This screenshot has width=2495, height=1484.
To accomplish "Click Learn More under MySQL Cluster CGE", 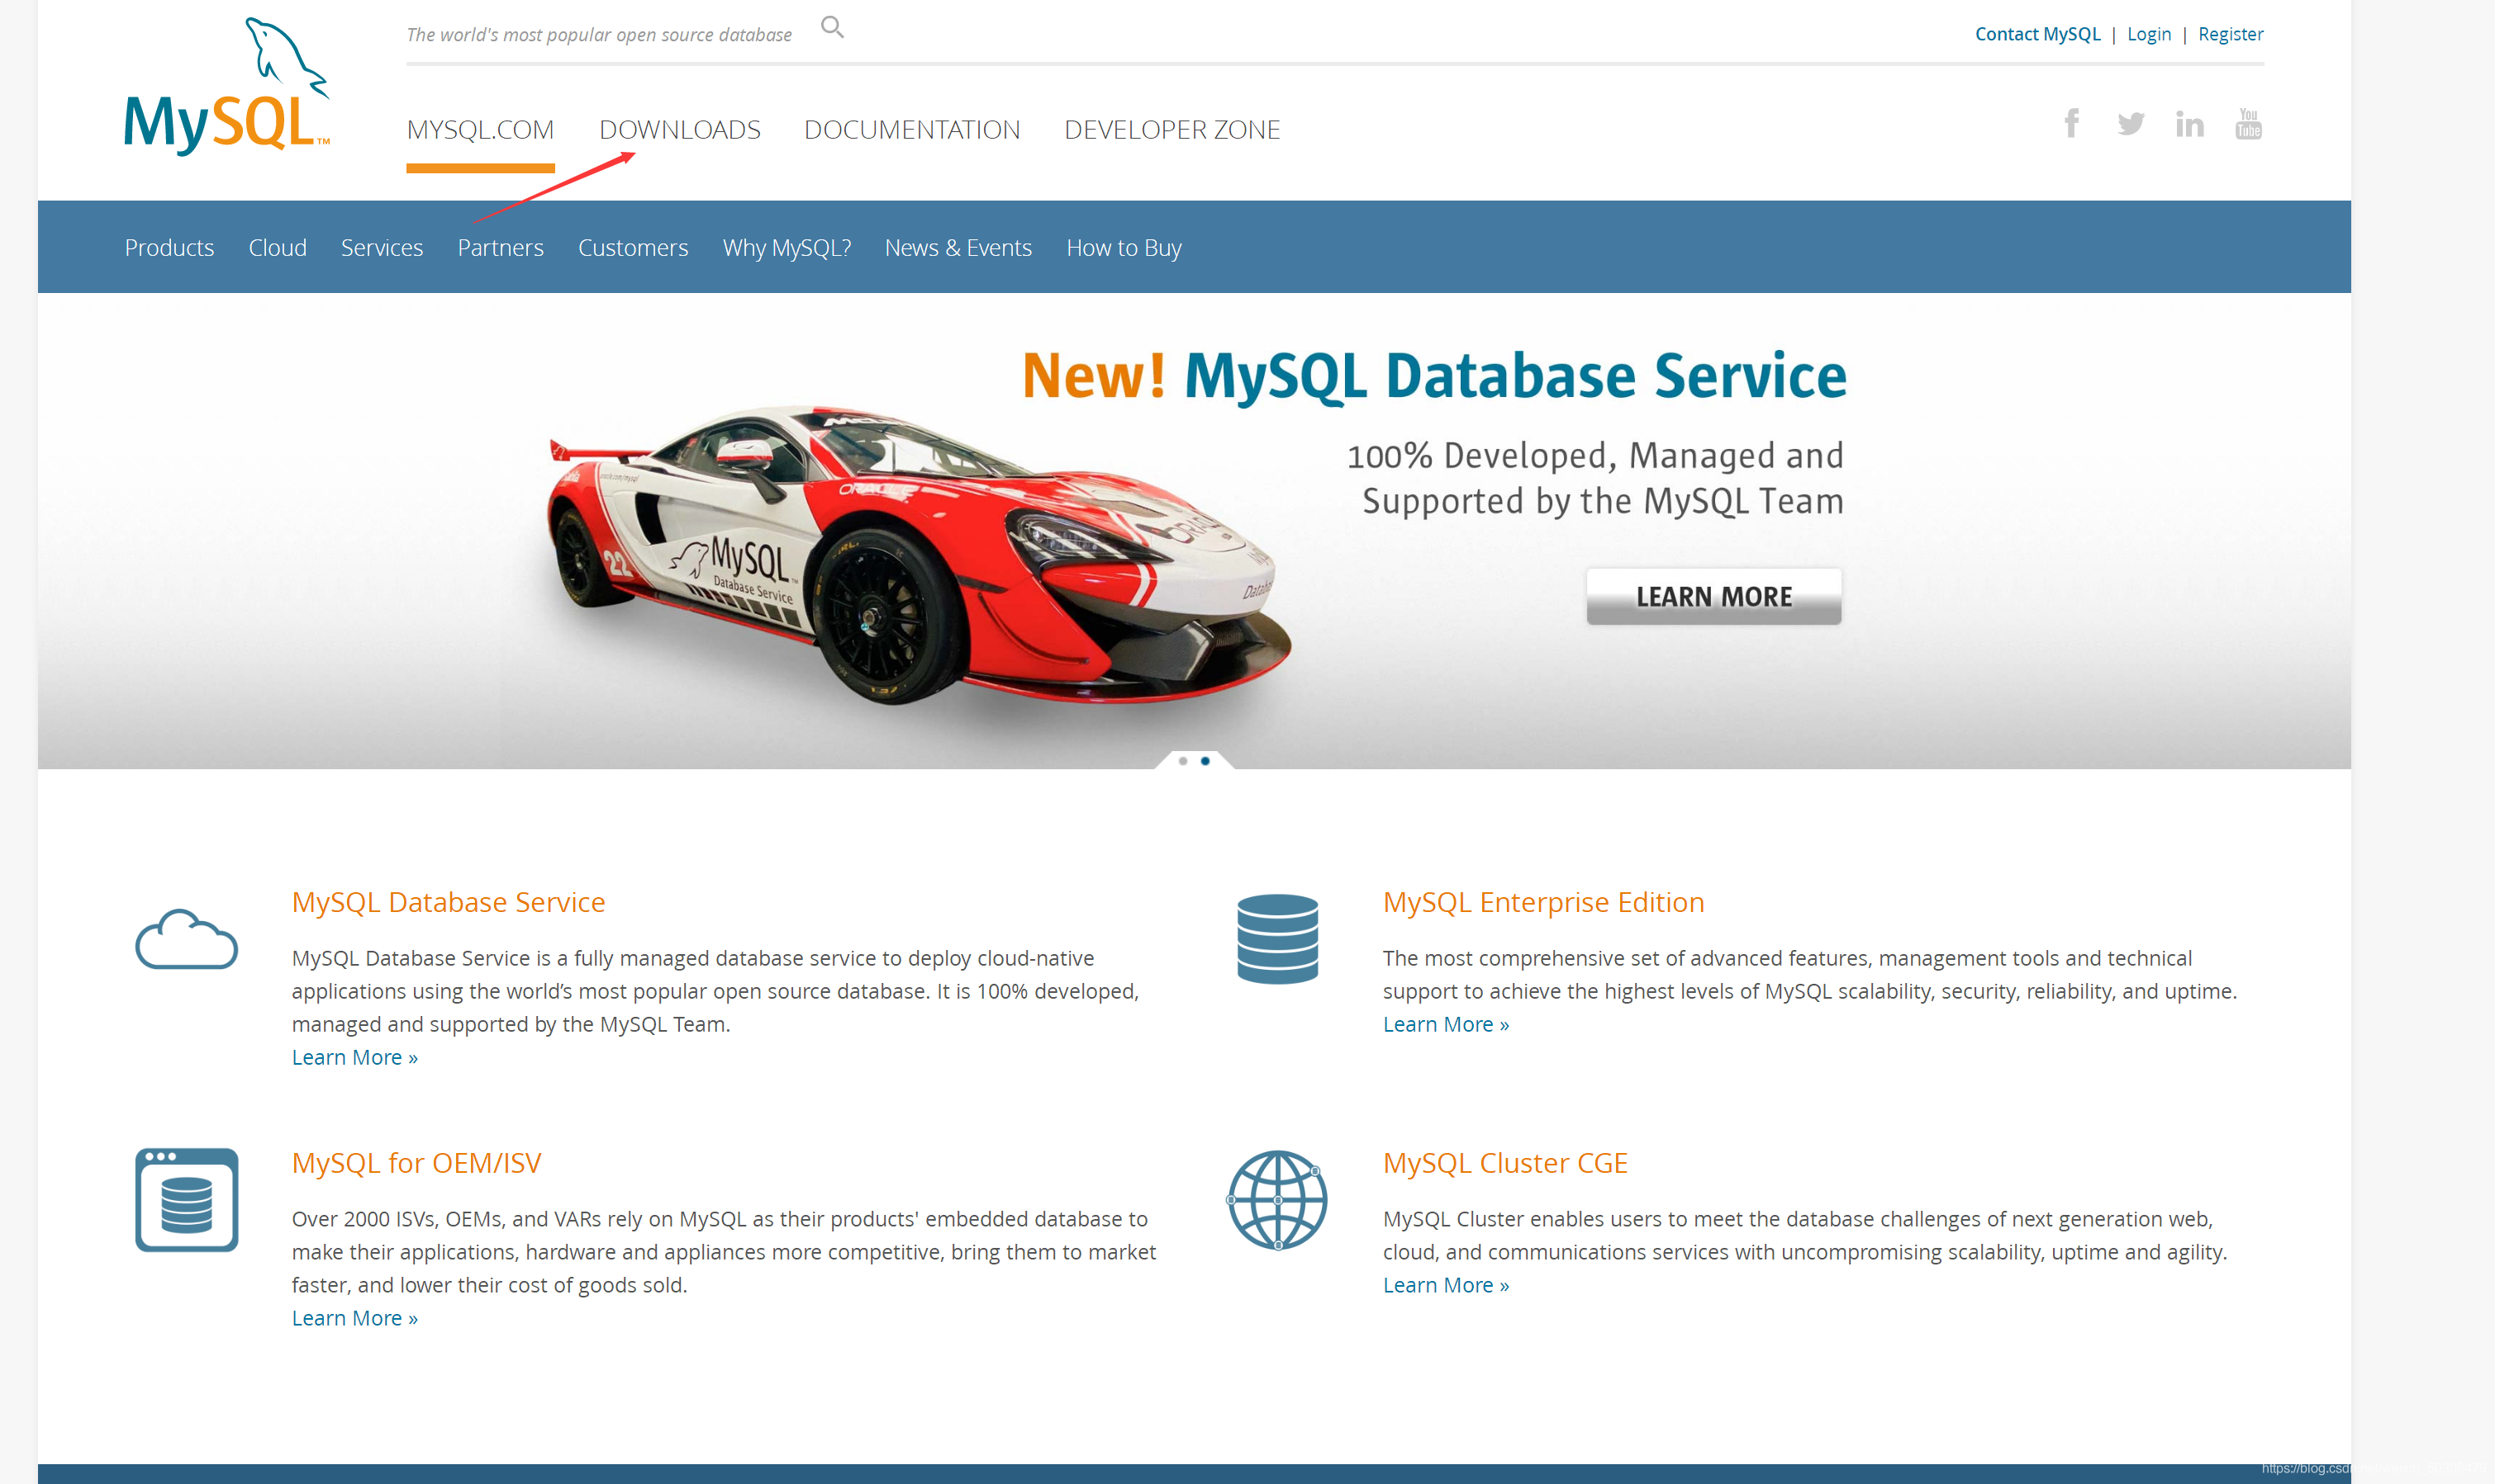I will click(1445, 1285).
